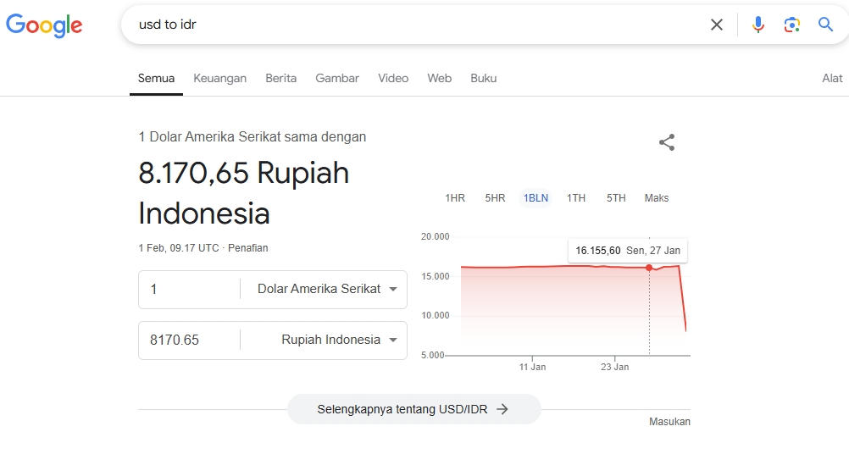Select the 1TH chart range
This screenshot has width=849, height=454.
click(x=576, y=198)
